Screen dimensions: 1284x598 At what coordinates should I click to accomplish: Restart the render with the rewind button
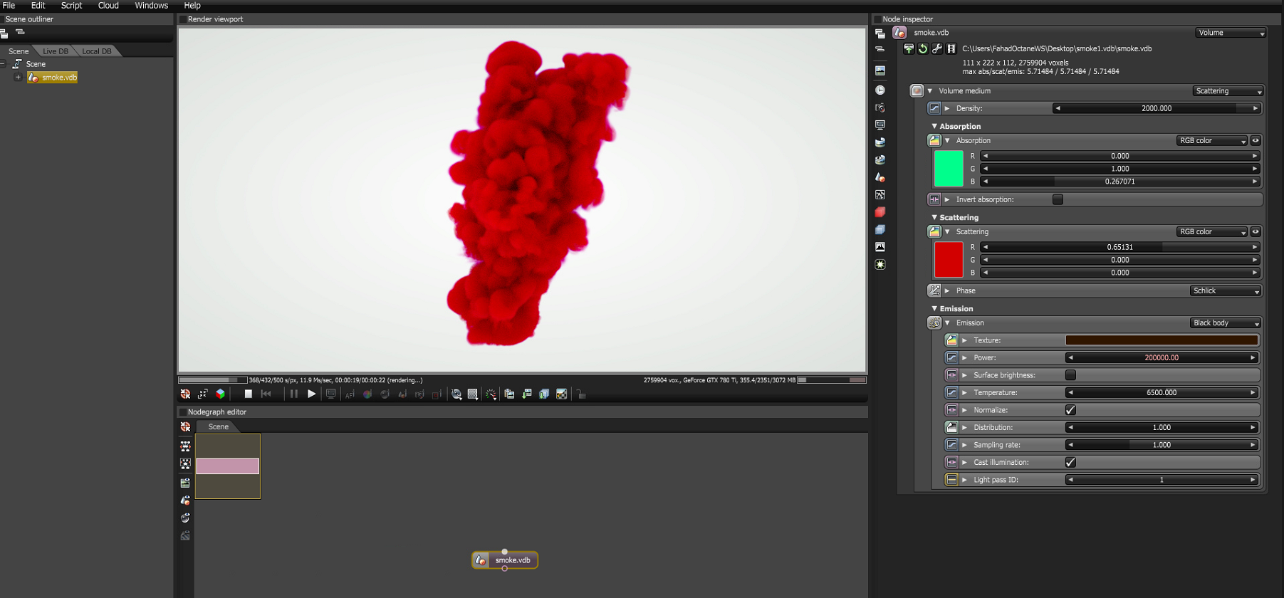point(266,394)
